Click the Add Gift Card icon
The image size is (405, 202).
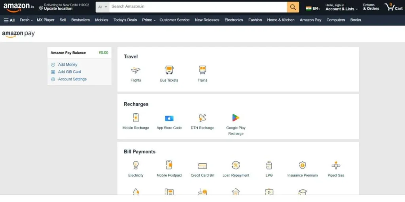tap(53, 72)
